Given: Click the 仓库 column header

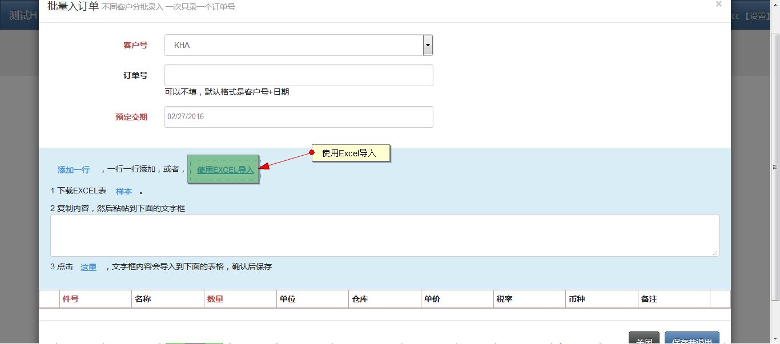Looking at the screenshot, I should tap(359, 299).
